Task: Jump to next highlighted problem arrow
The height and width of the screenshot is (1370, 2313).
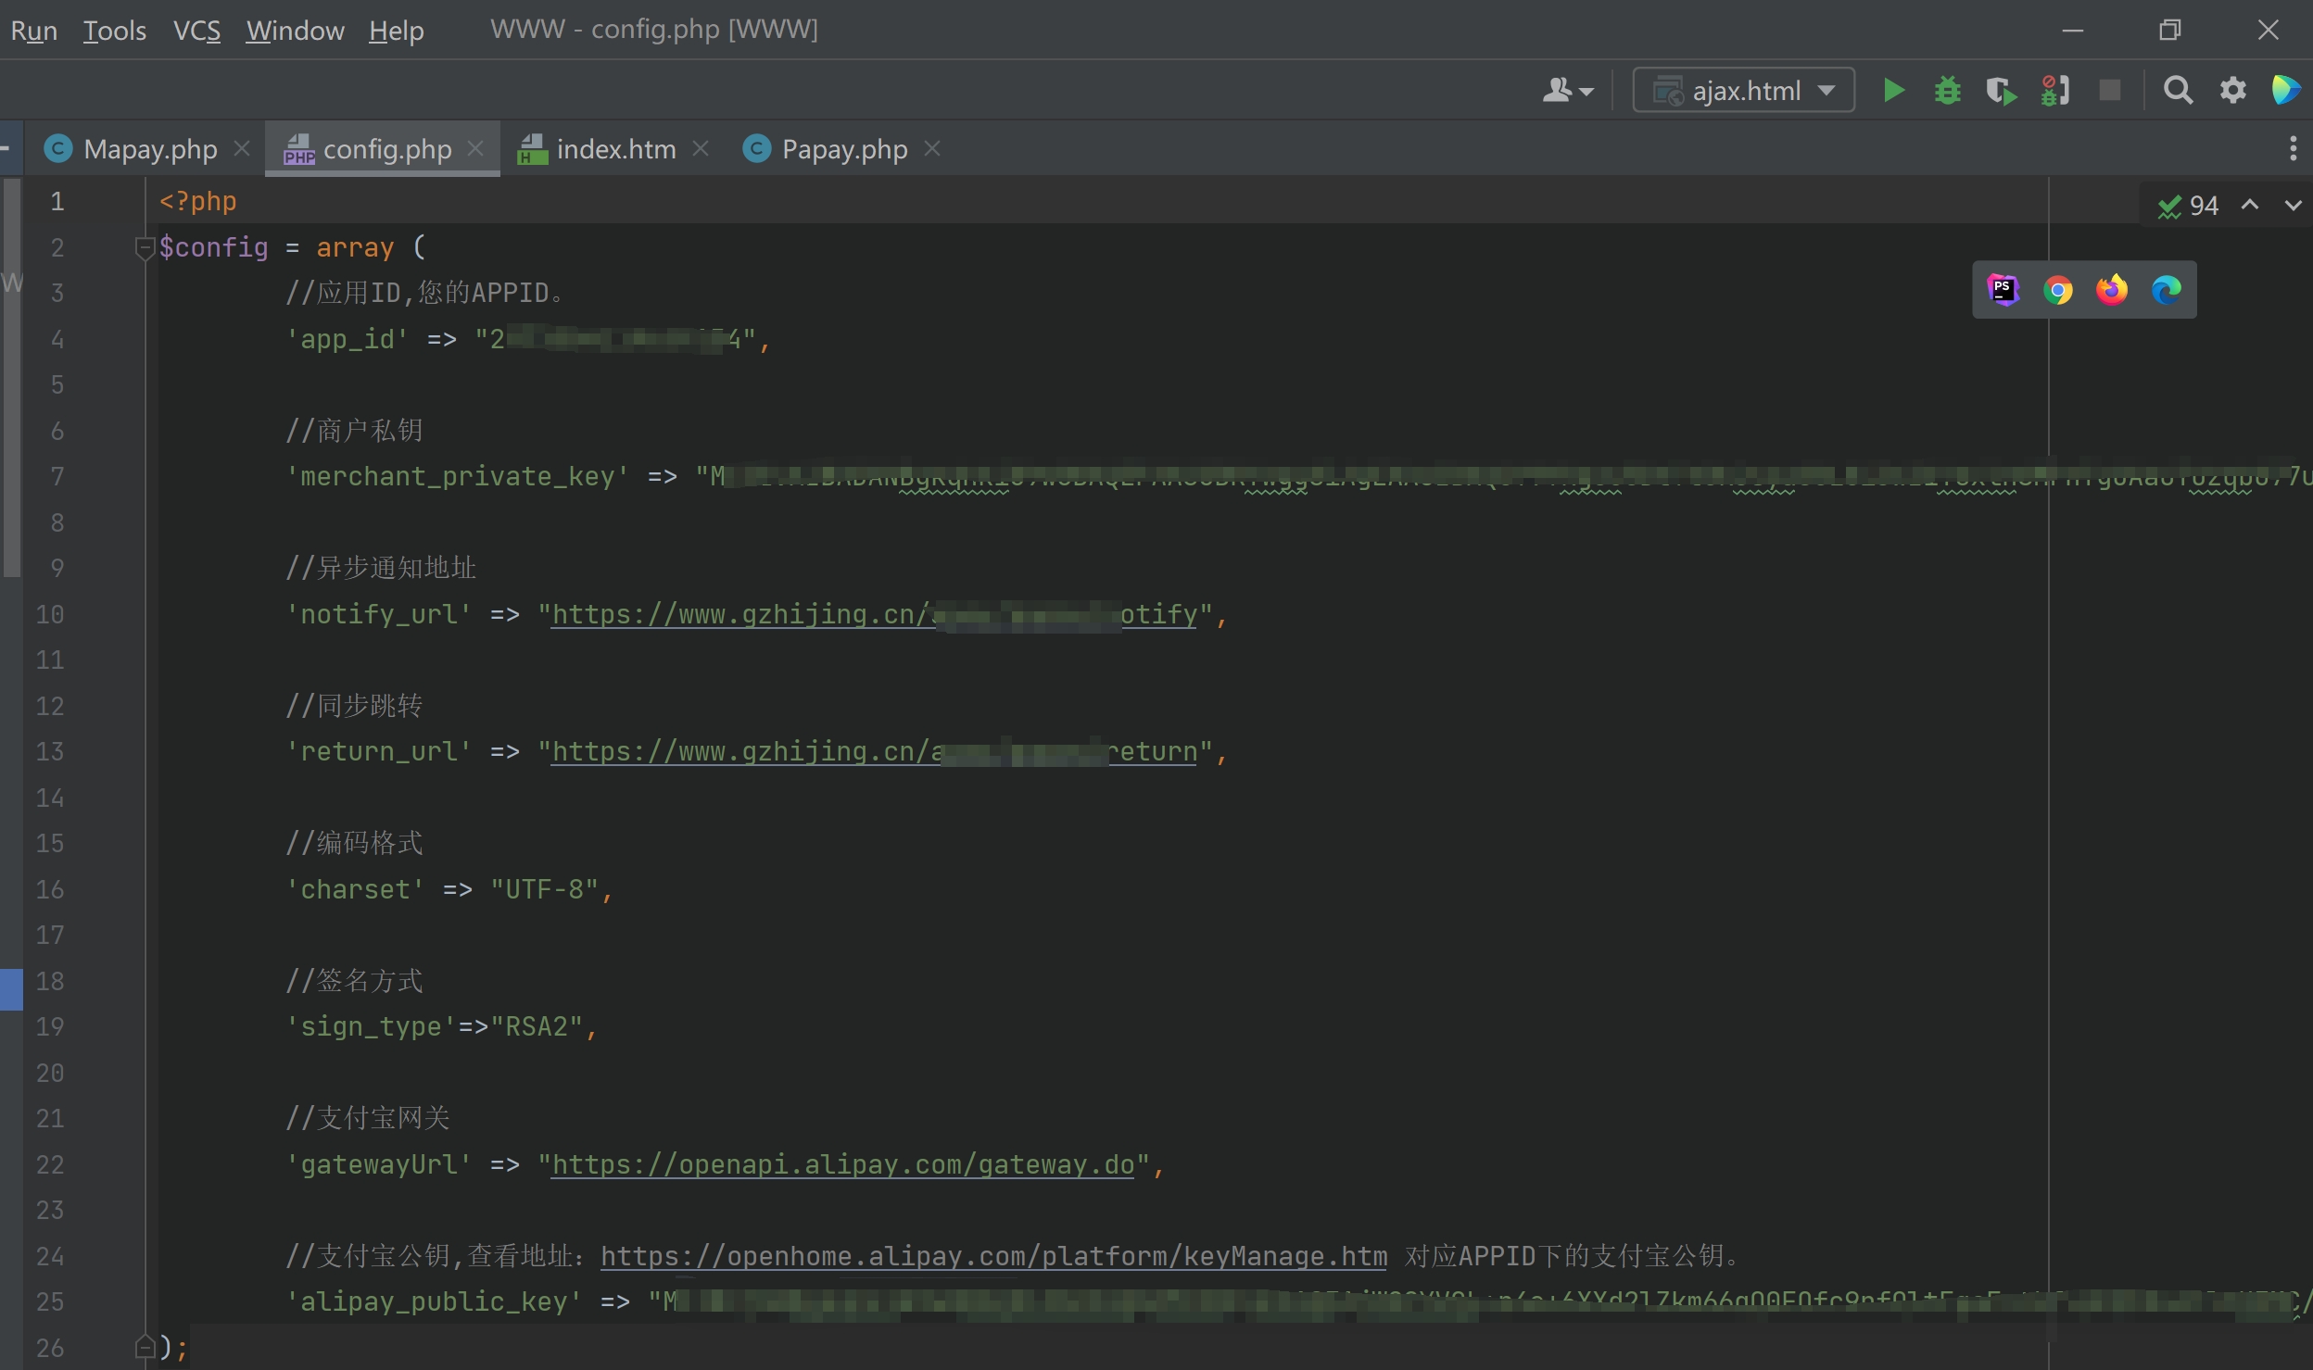Action: 2293,206
